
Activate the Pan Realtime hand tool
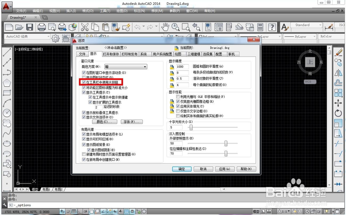[x=165, y=27]
